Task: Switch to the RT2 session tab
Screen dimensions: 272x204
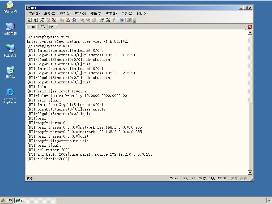Action: pos(53,27)
